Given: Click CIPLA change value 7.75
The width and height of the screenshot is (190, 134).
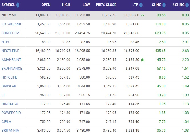Looking at the screenshot, I should pos(162,121).
